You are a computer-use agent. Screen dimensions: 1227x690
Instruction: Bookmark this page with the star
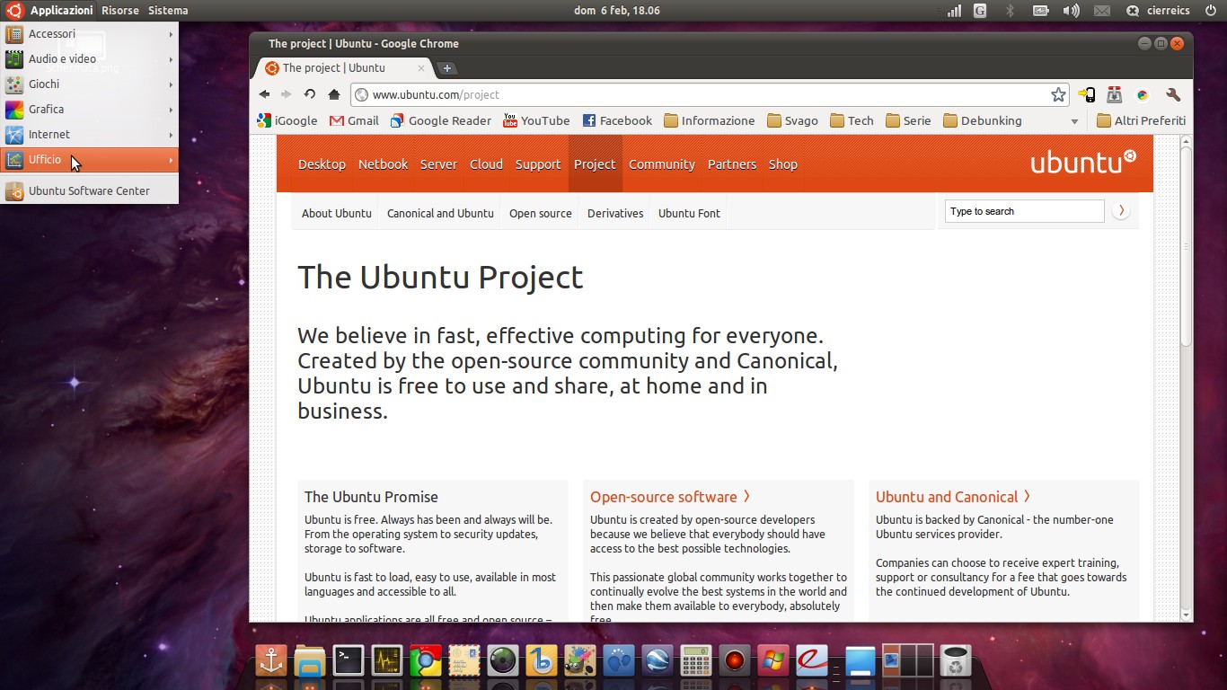tap(1058, 94)
